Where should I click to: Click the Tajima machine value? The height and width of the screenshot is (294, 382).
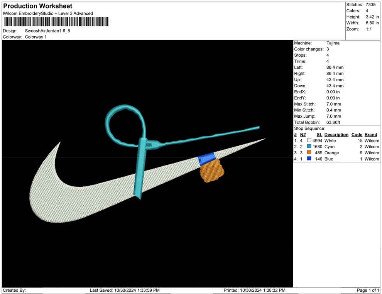tap(333, 43)
